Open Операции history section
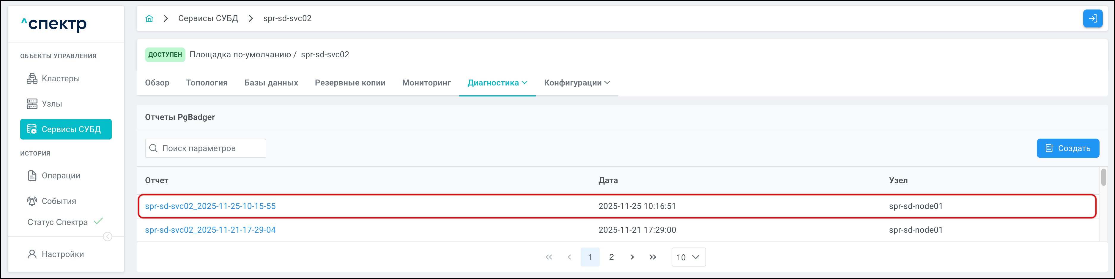Viewport: 1115px width, 279px height. (x=61, y=176)
